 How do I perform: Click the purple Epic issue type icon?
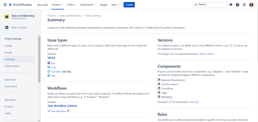point(49,63)
